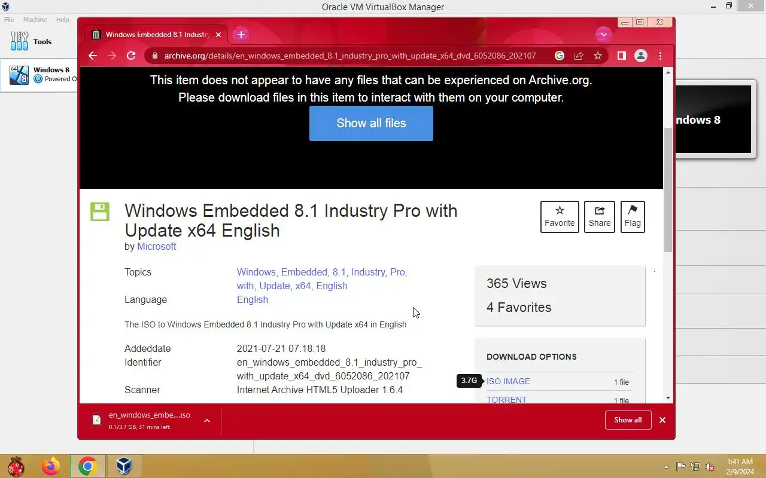The width and height of the screenshot is (766, 478).
Task: Click the network tray icon
Action: (x=695, y=467)
